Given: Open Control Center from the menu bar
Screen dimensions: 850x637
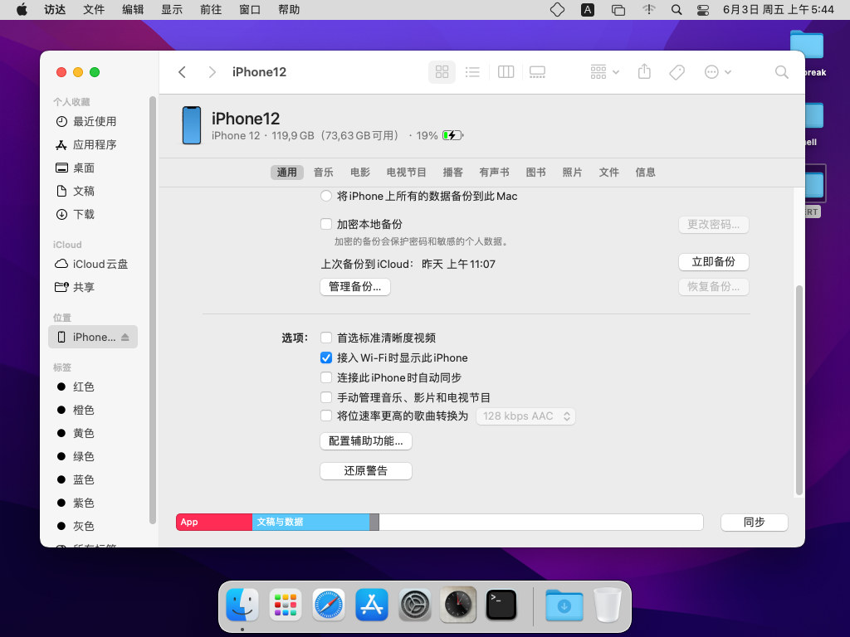Looking at the screenshot, I should [x=703, y=10].
